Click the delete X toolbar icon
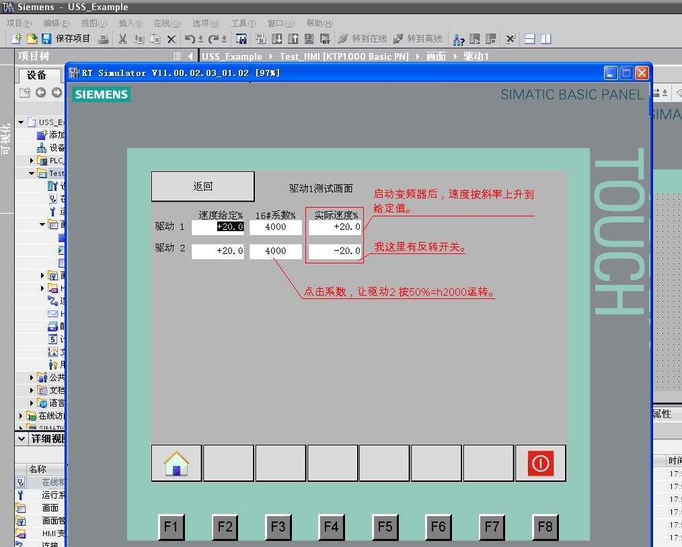The height and width of the screenshot is (547, 682). 172,39
